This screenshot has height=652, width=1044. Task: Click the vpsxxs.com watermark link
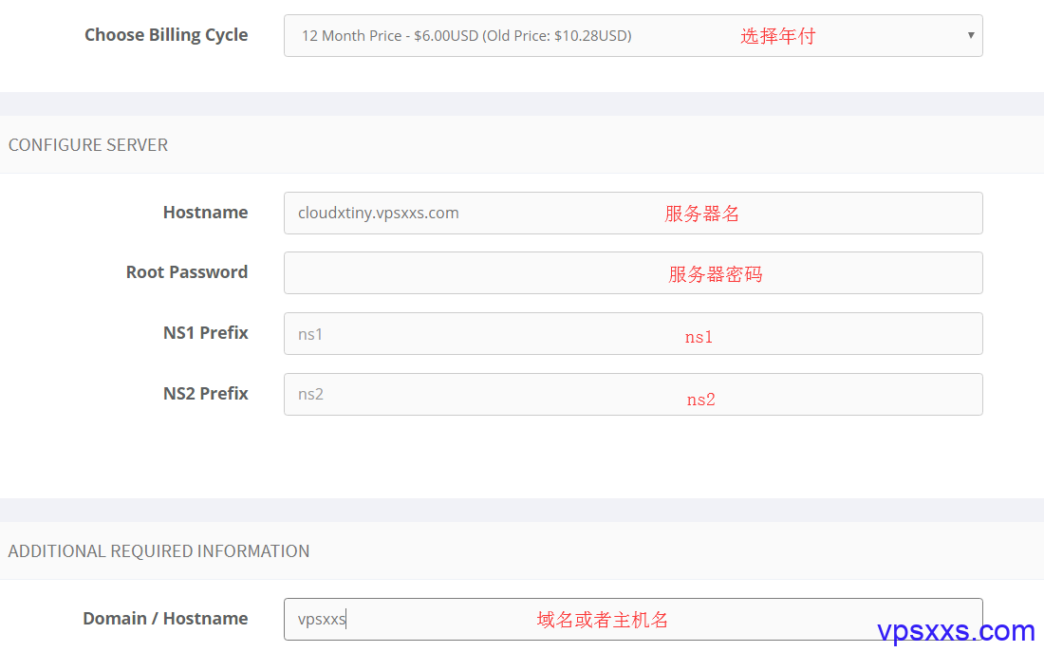956,631
